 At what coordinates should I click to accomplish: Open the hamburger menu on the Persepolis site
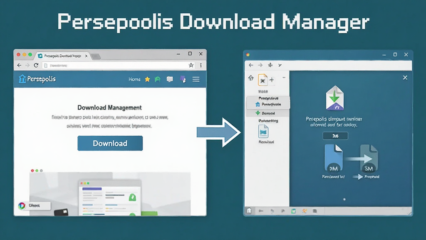tap(196, 79)
